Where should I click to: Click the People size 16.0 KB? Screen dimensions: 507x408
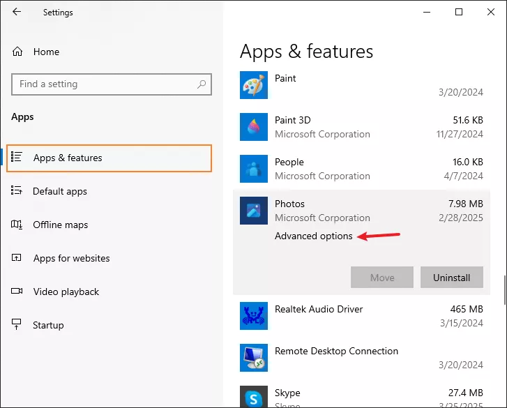coord(468,162)
